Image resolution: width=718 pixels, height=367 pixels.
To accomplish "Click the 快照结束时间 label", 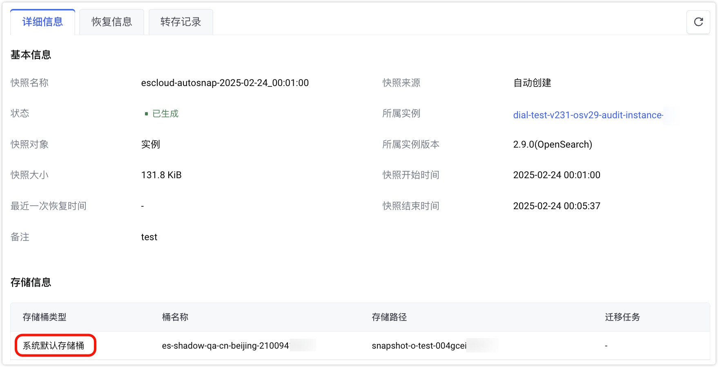I will [x=411, y=206].
